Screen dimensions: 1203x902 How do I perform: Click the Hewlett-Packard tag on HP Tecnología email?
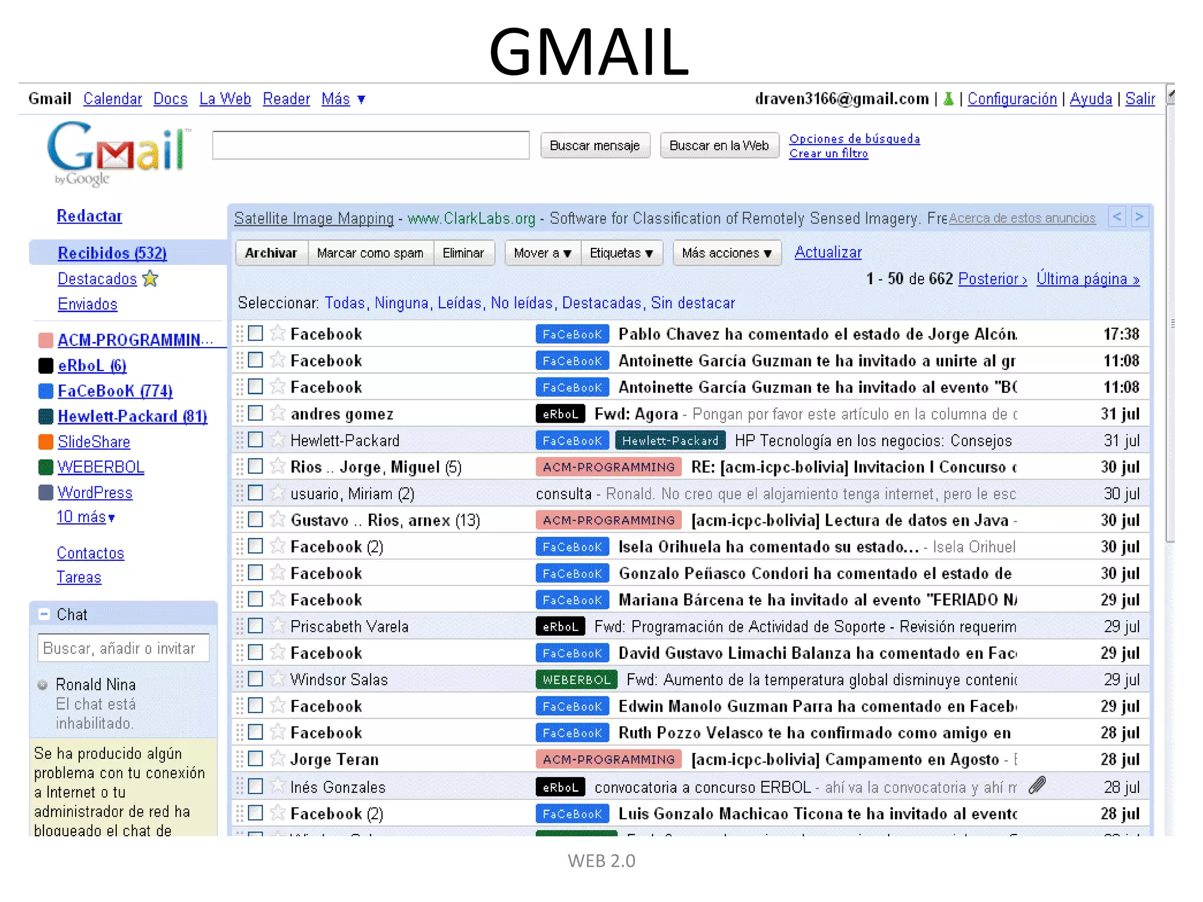coord(670,440)
